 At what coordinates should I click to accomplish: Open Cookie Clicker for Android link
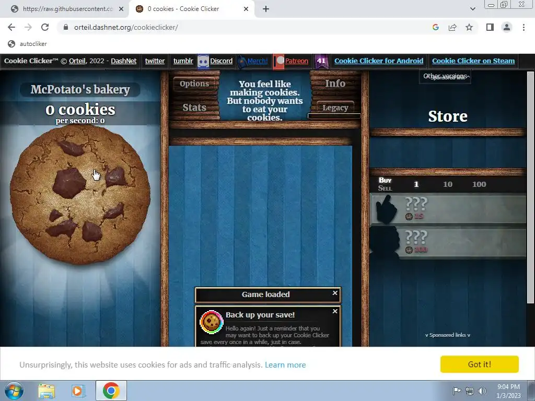coord(379,61)
